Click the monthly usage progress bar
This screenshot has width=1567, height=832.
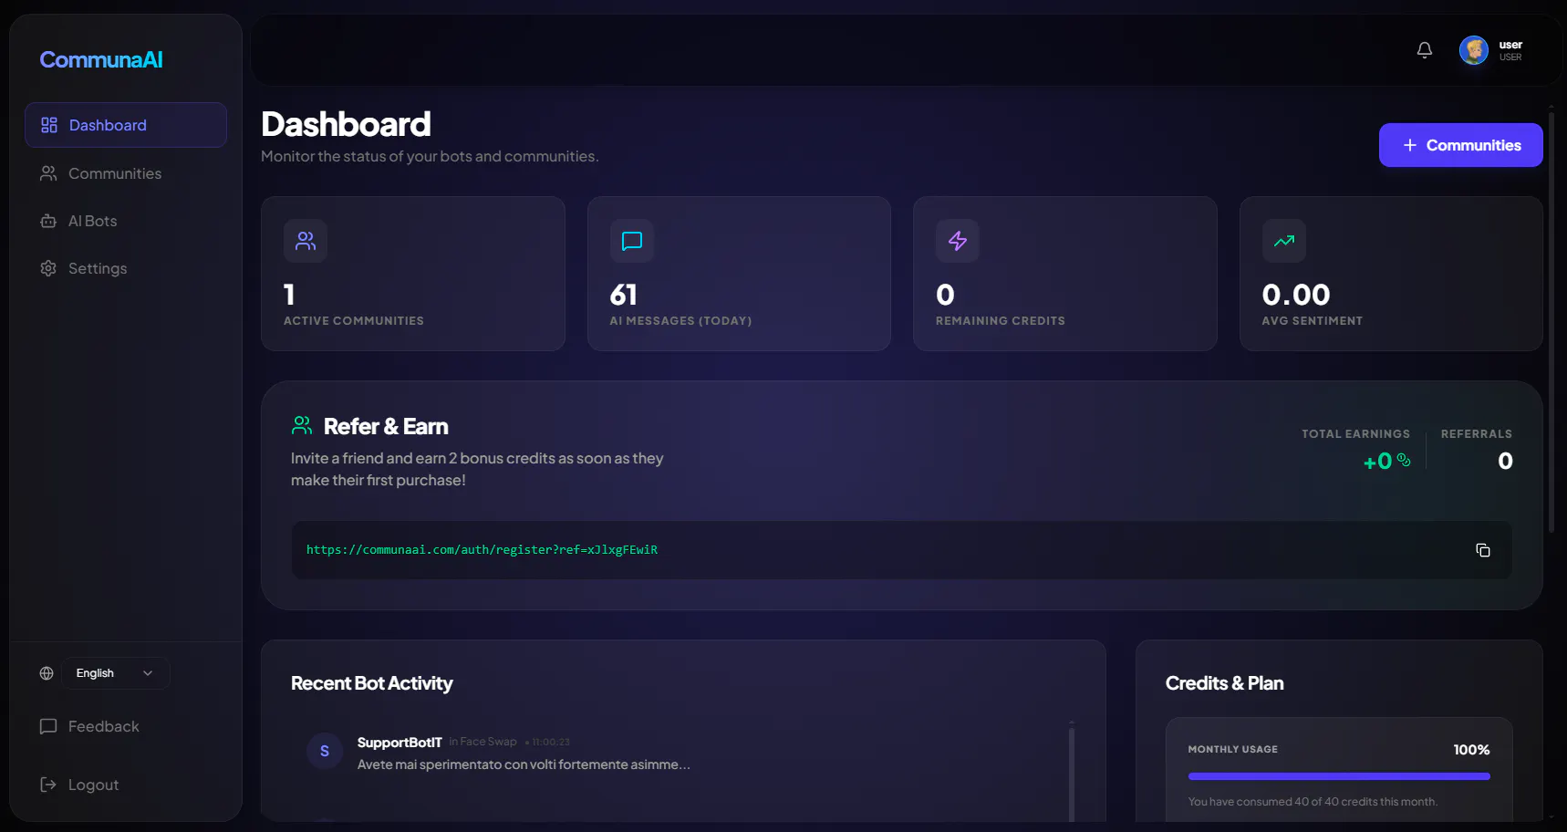pos(1339,776)
